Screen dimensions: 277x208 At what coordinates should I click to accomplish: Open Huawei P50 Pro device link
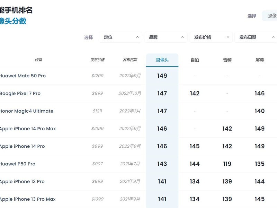coord(18,164)
